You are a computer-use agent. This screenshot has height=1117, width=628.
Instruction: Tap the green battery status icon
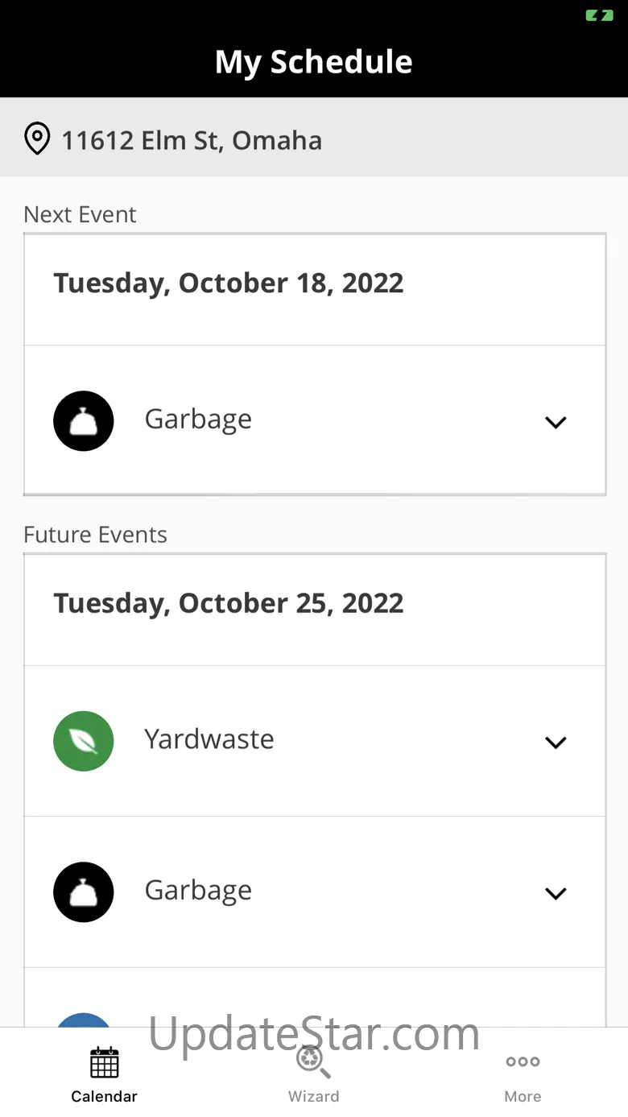[599, 15]
